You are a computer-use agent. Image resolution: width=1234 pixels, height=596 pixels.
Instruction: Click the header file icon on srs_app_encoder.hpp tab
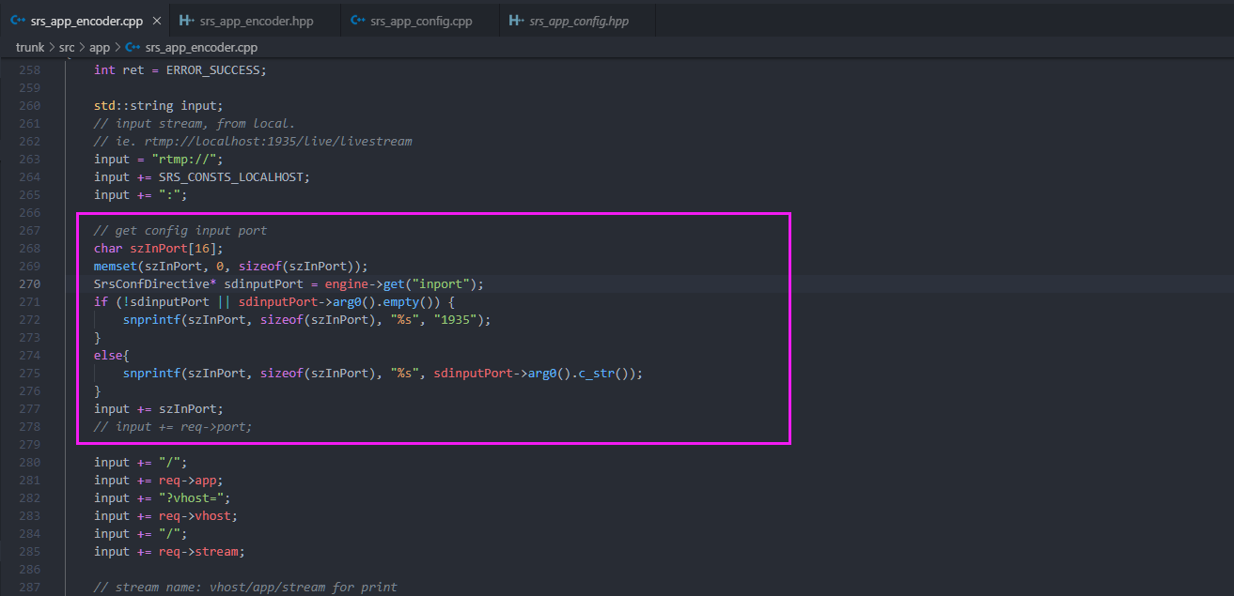pos(186,21)
